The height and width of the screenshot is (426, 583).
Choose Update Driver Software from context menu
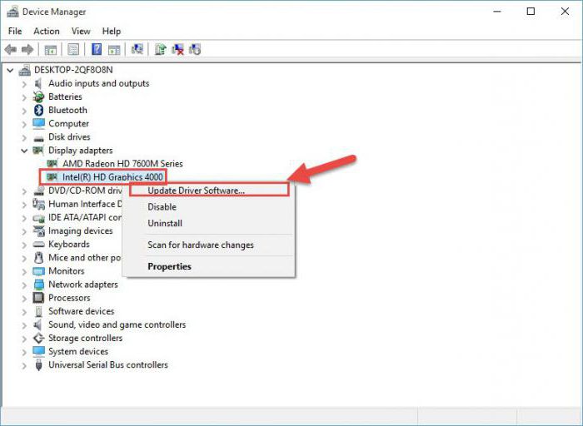click(x=196, y=191)
